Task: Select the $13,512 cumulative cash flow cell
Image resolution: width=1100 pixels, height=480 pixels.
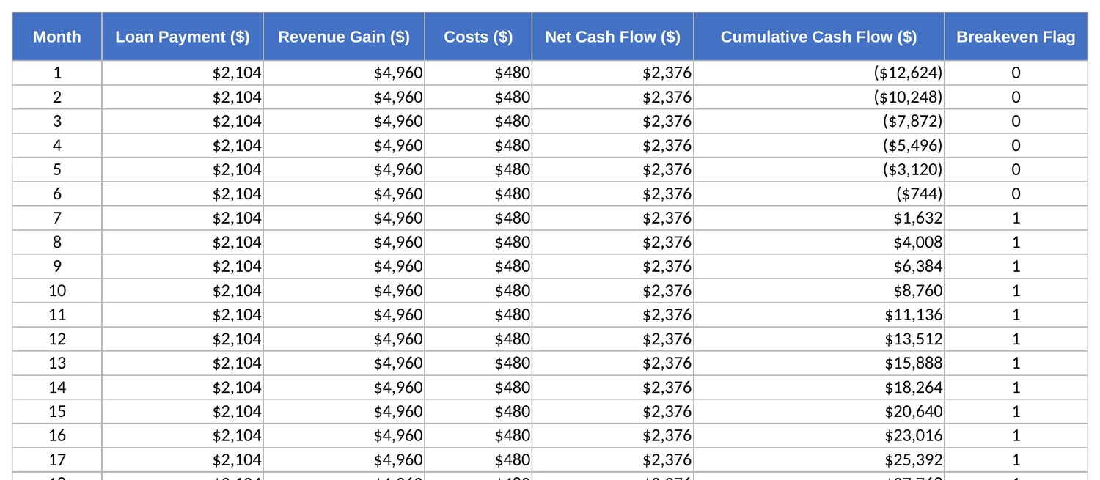Action: click(x=819, y=339)
